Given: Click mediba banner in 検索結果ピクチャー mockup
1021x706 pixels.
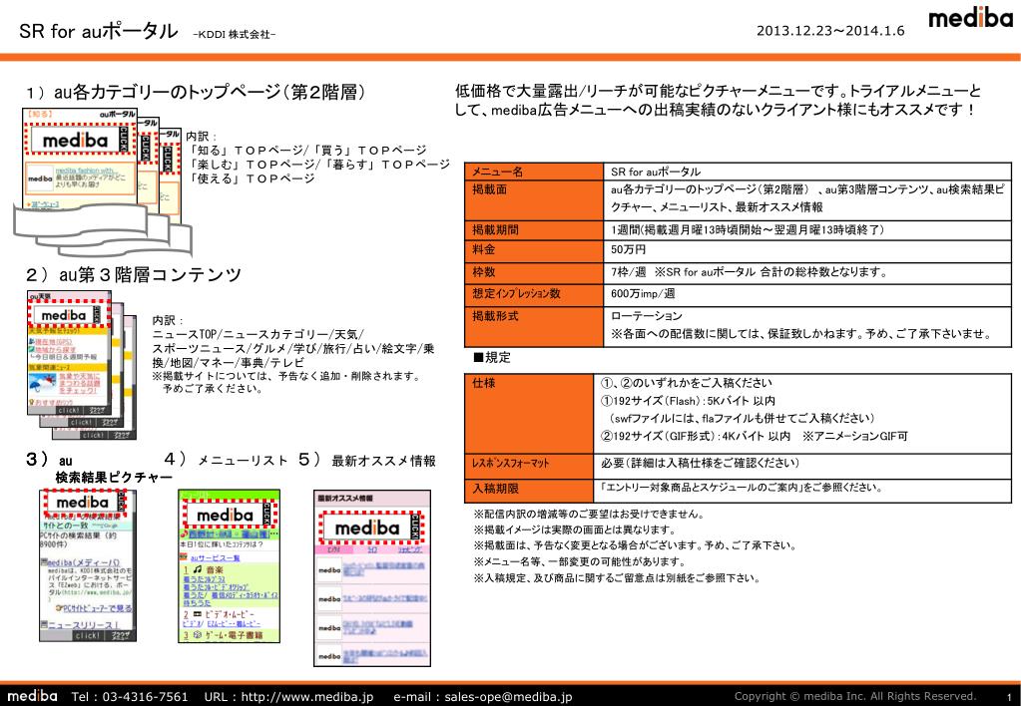Looking at the screenshot, I should tap(85, 502).
